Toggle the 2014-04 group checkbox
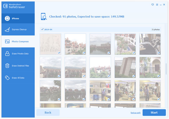 42,29
